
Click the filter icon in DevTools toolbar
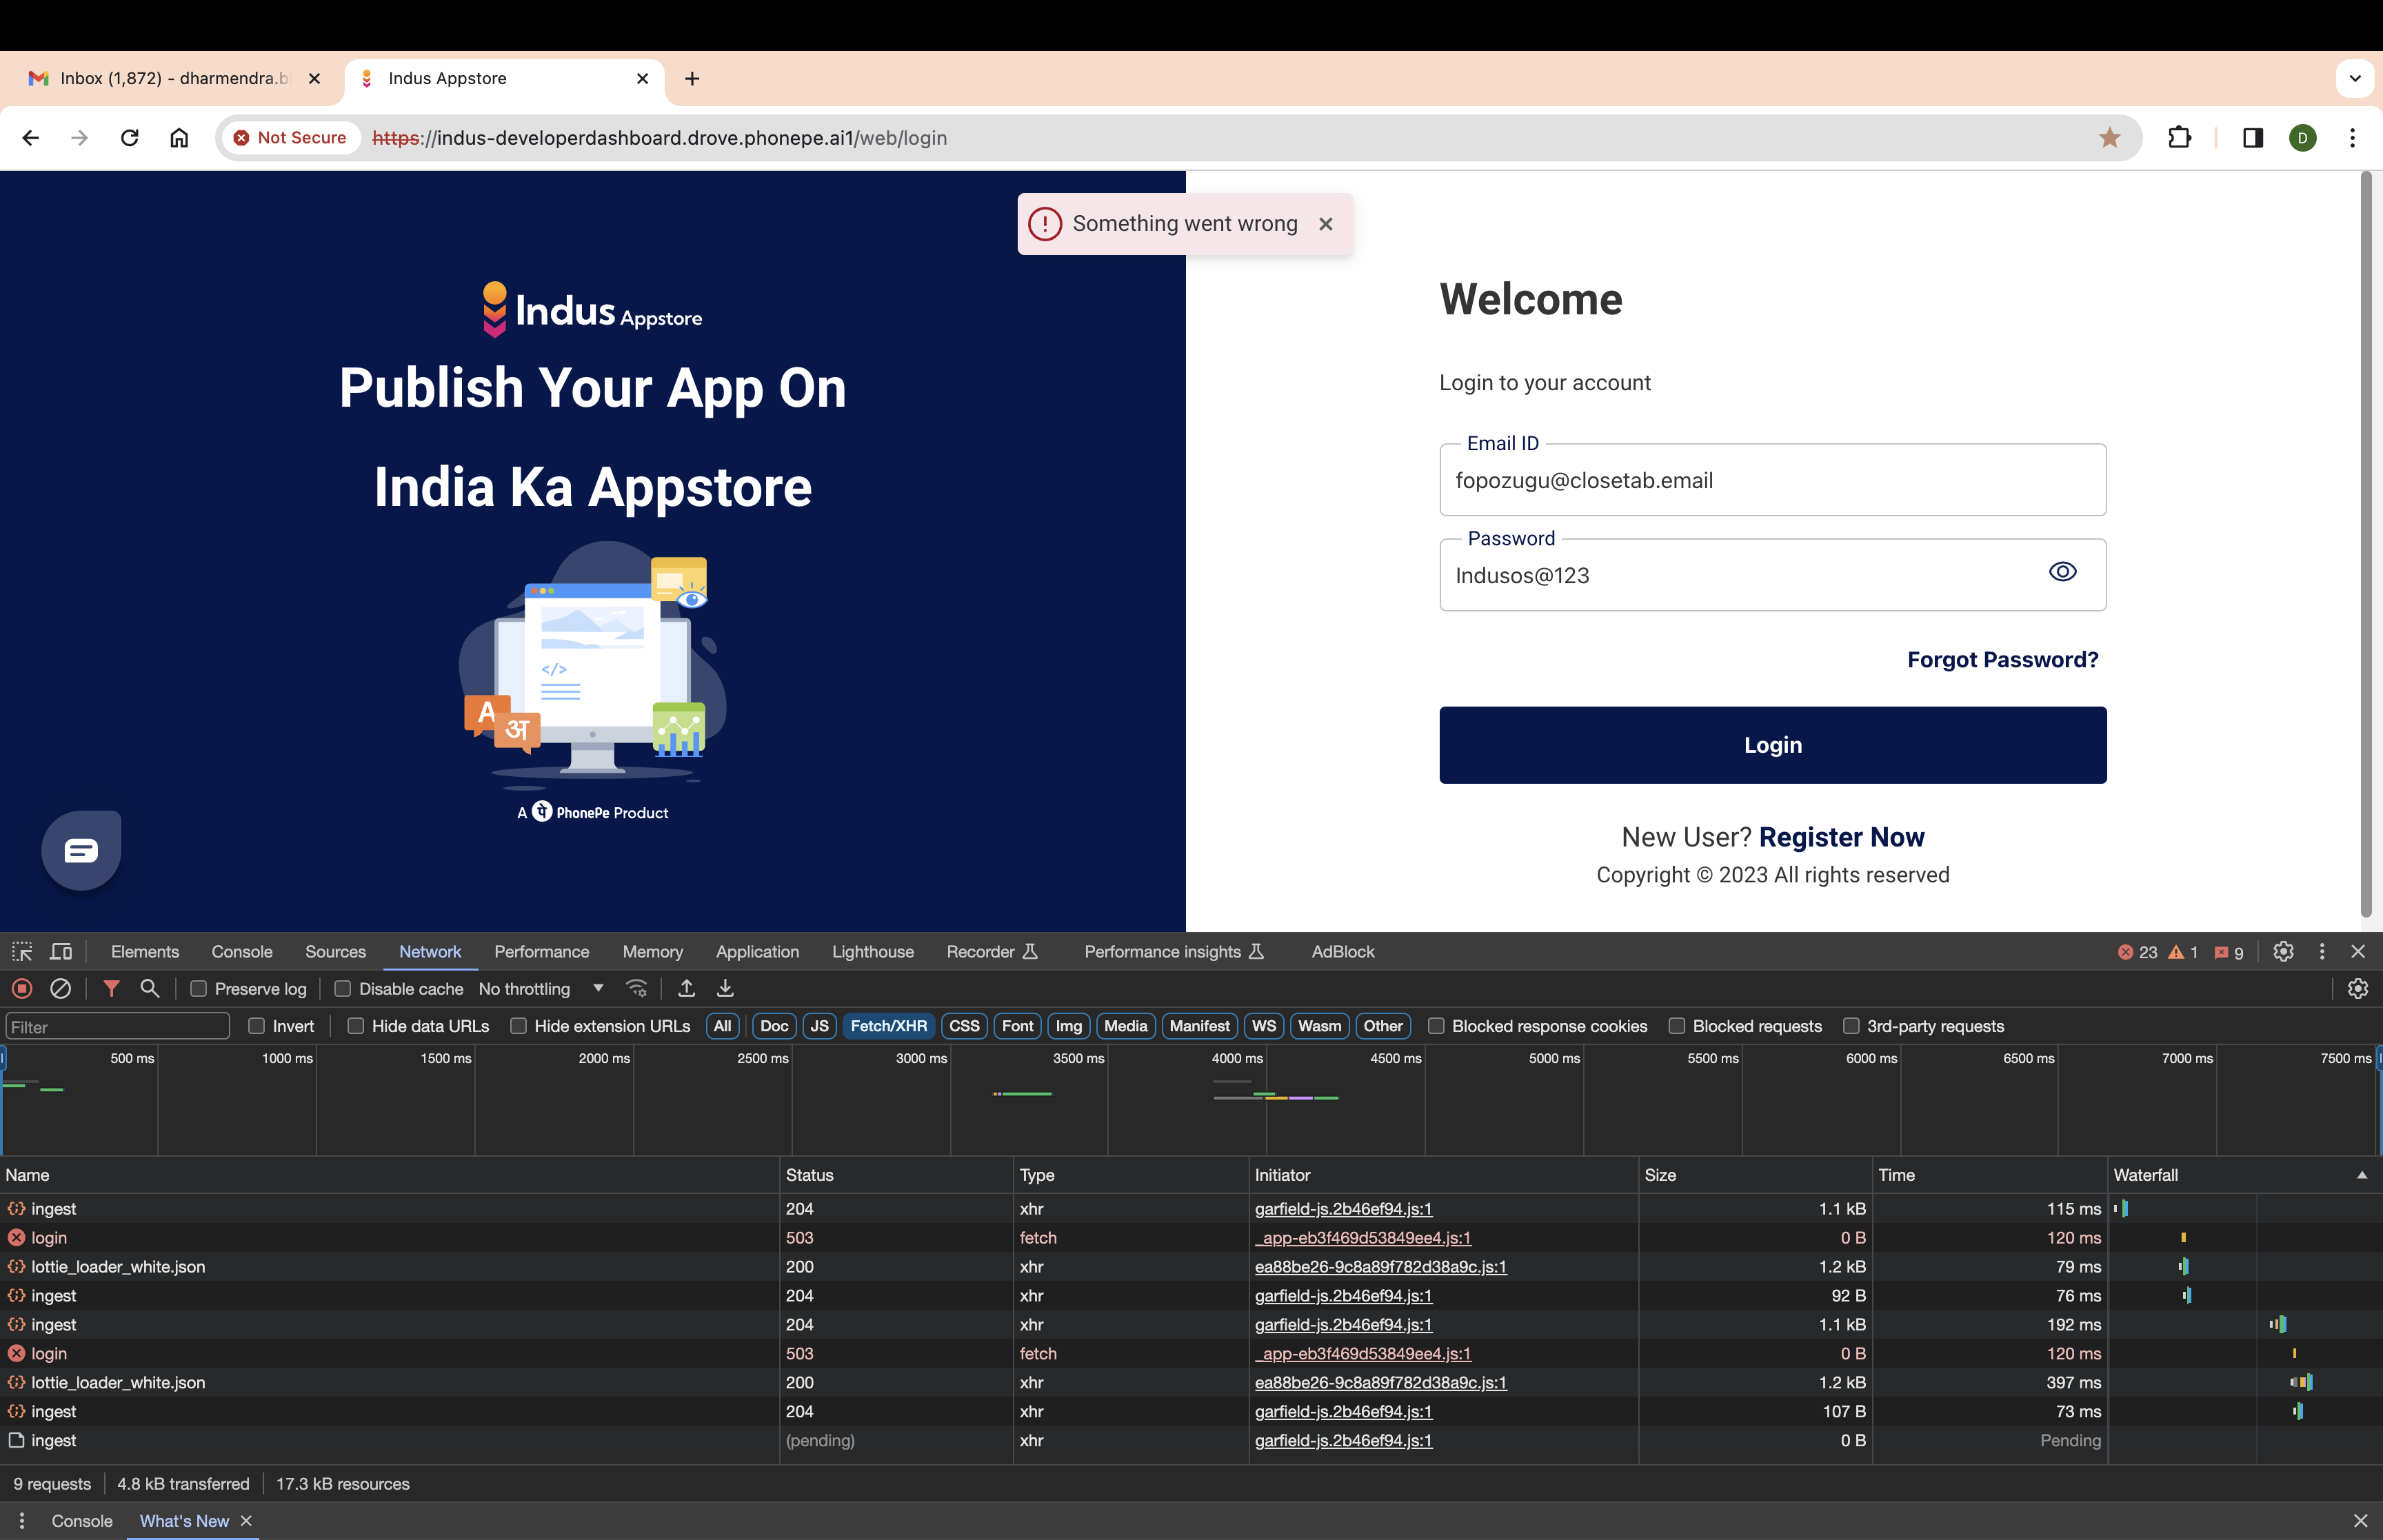point(111,988)
